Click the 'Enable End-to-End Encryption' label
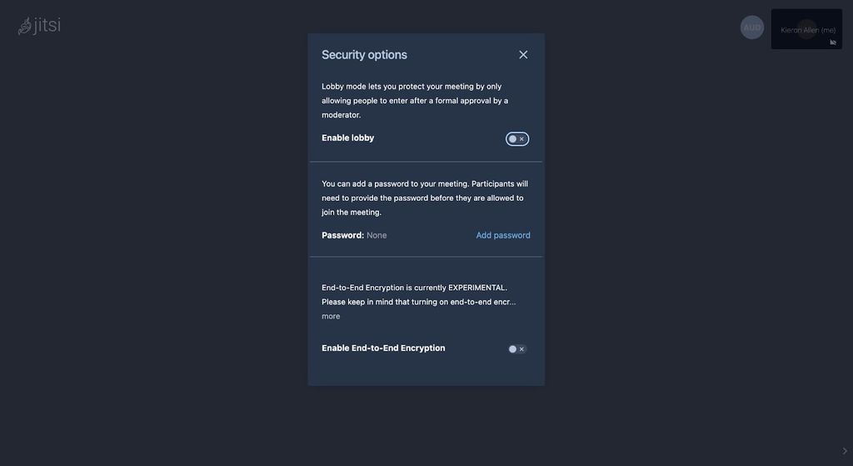Screen dimensions: 853x466 point(383,348)
